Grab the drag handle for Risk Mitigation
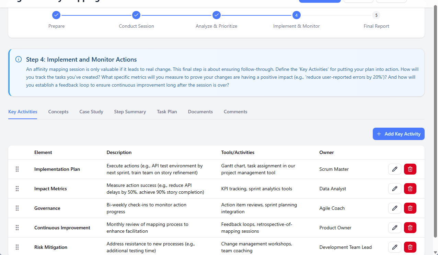The height and width of the screenshot is (255, 438). point(17,247)
